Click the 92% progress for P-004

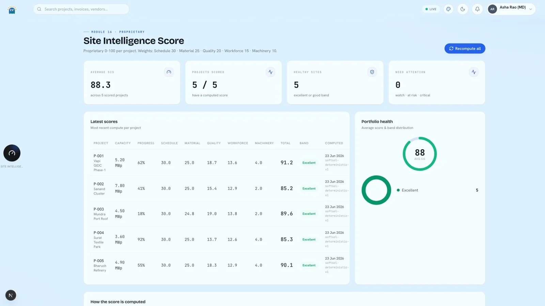tap(141, 240)
